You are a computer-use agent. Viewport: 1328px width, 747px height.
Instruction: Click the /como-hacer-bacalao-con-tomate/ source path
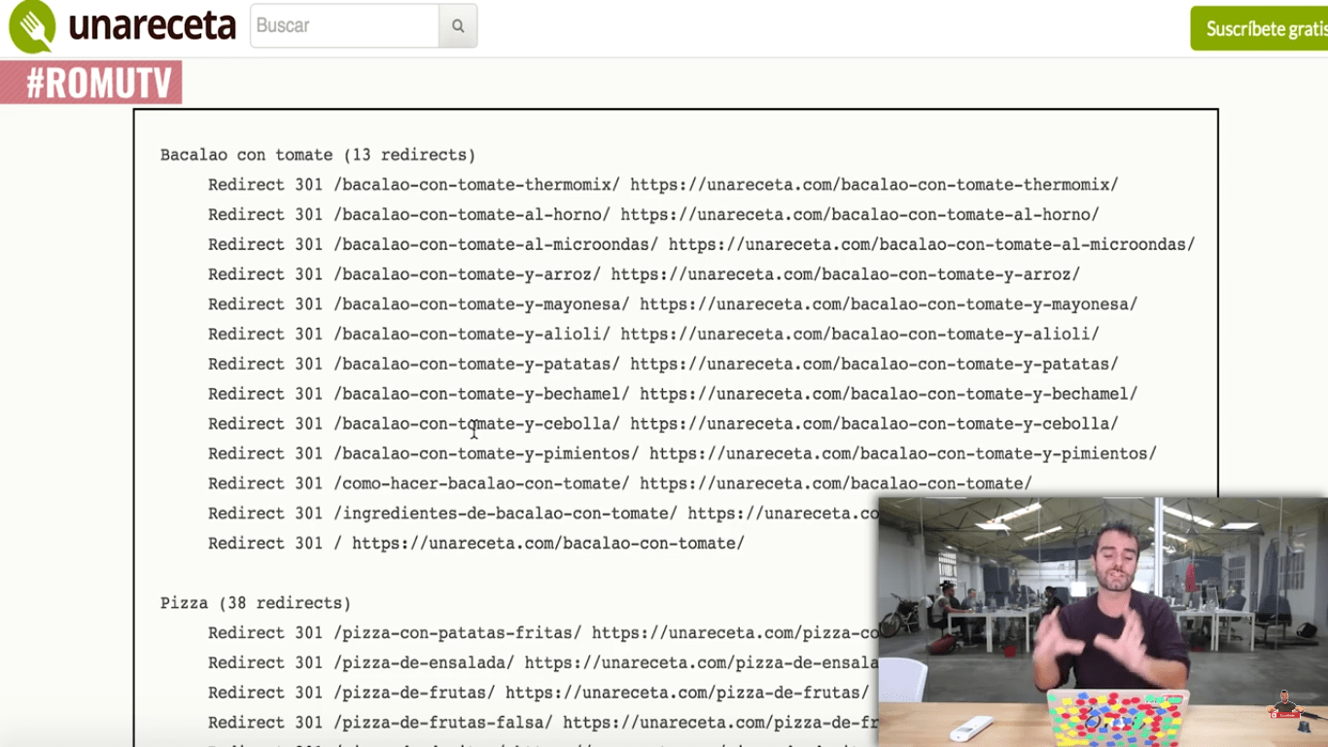coord(481,483)
